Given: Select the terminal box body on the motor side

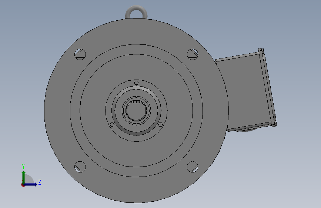Looking at the screenshot, I should tap(244, 92).
